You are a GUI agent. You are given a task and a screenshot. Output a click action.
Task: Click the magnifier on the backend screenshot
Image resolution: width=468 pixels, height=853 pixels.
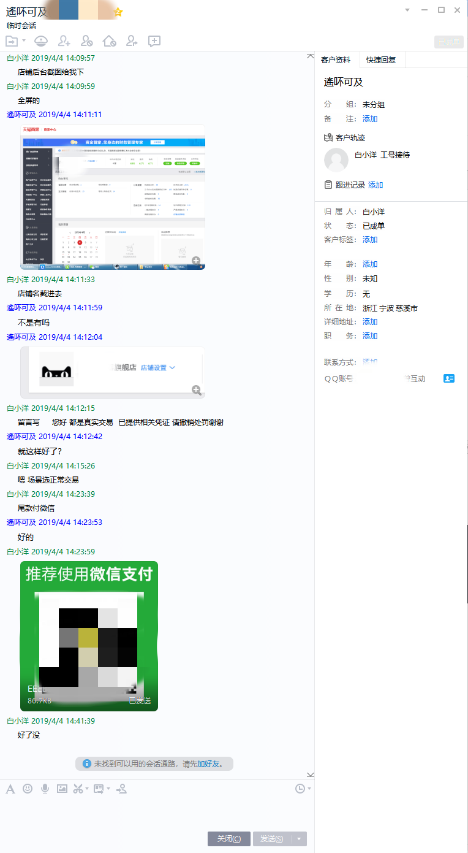196,261
